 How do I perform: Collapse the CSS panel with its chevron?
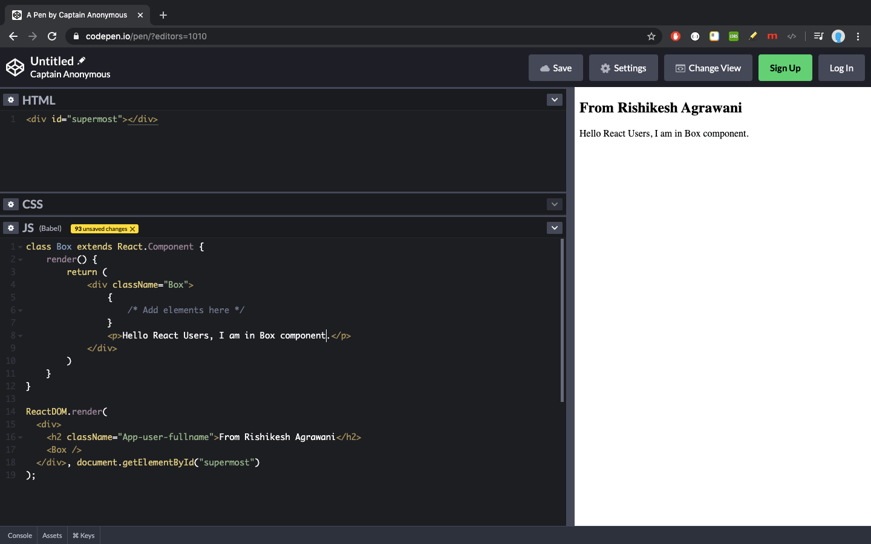point(554,204)
